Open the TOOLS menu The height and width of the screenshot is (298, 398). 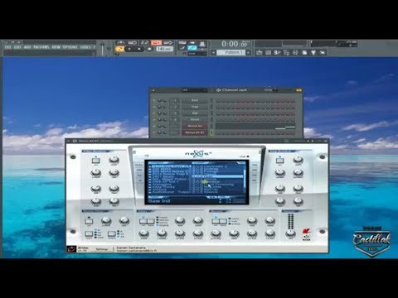85,47
